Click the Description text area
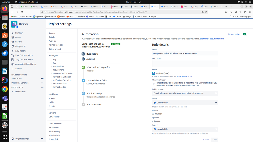 click(x=185, y=64)
